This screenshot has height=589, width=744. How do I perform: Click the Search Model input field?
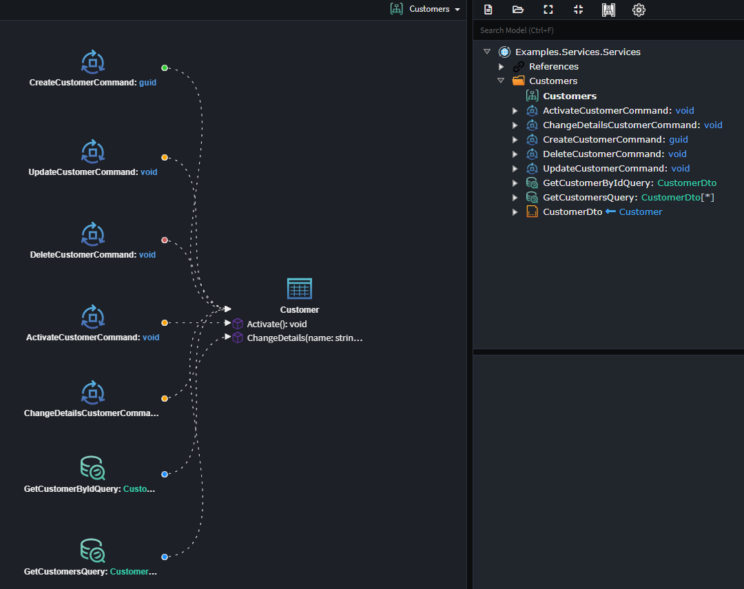click(608, 30)
